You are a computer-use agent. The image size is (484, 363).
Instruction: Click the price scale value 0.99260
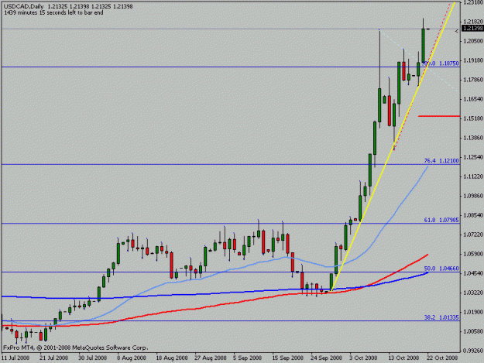coord(473,351)
